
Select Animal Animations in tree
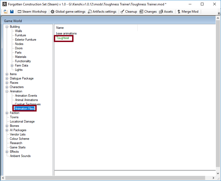26,100
